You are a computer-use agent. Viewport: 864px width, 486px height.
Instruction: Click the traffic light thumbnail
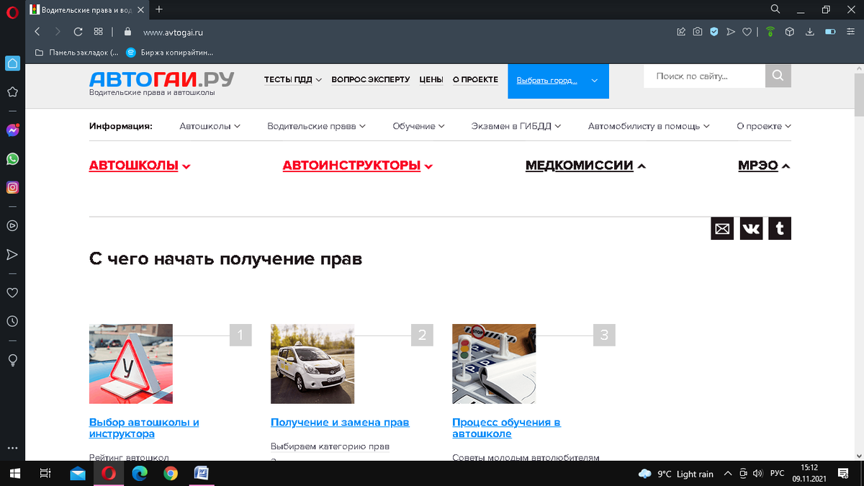(x=494, y=364)
